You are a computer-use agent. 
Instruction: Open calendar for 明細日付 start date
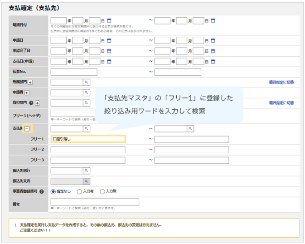tap(109, 20)
